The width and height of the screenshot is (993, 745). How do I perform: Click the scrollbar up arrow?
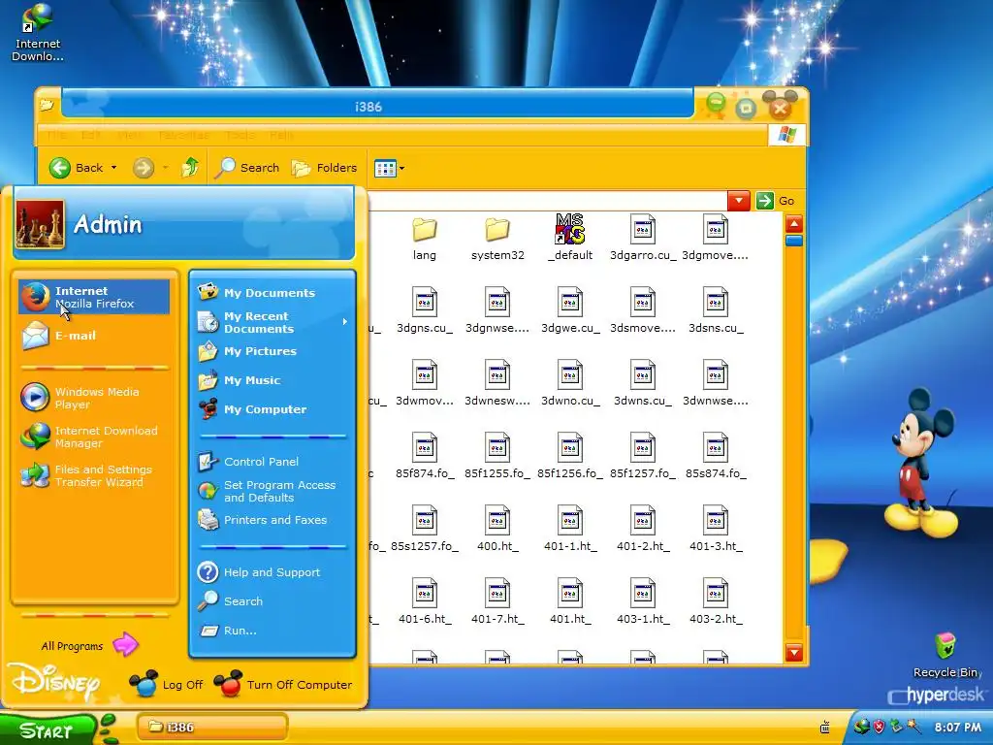click(794, 224)
